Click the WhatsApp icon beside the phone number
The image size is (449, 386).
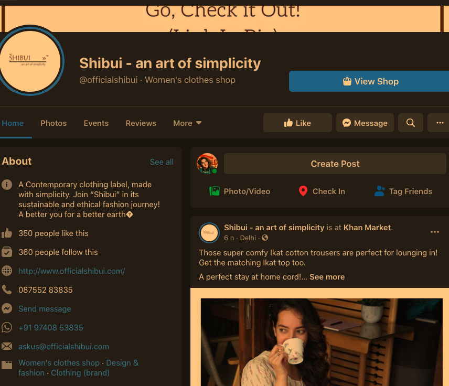(7, 327)
